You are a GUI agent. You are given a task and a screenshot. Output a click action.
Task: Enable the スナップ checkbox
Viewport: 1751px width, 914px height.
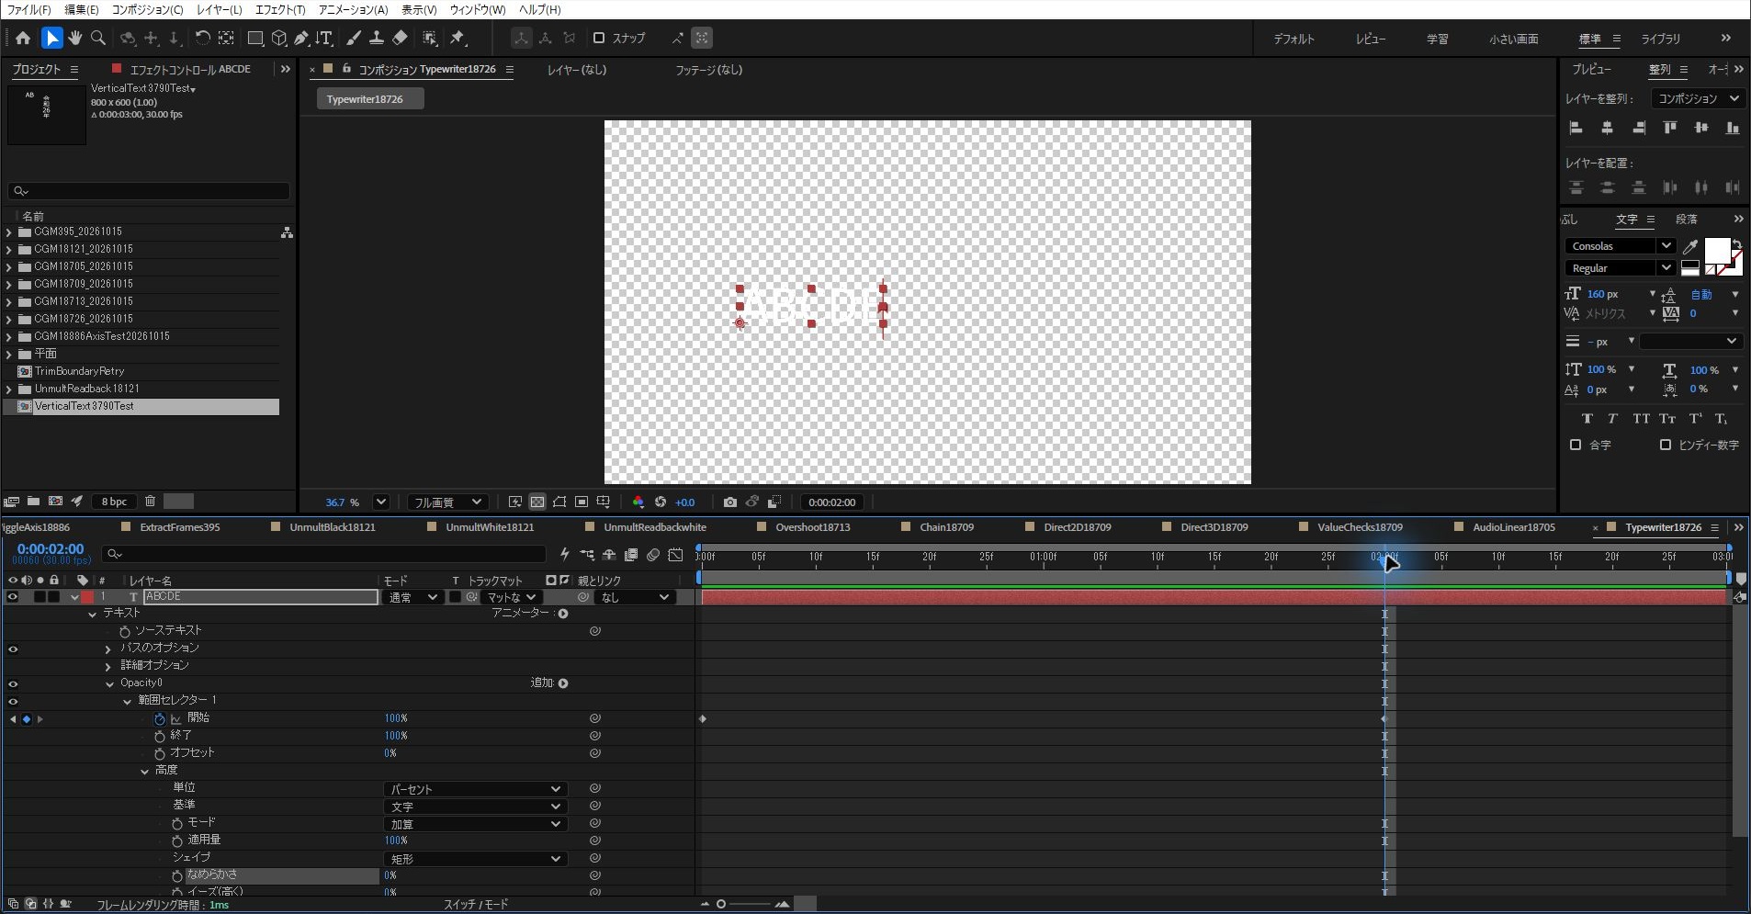tap(599, 38)
